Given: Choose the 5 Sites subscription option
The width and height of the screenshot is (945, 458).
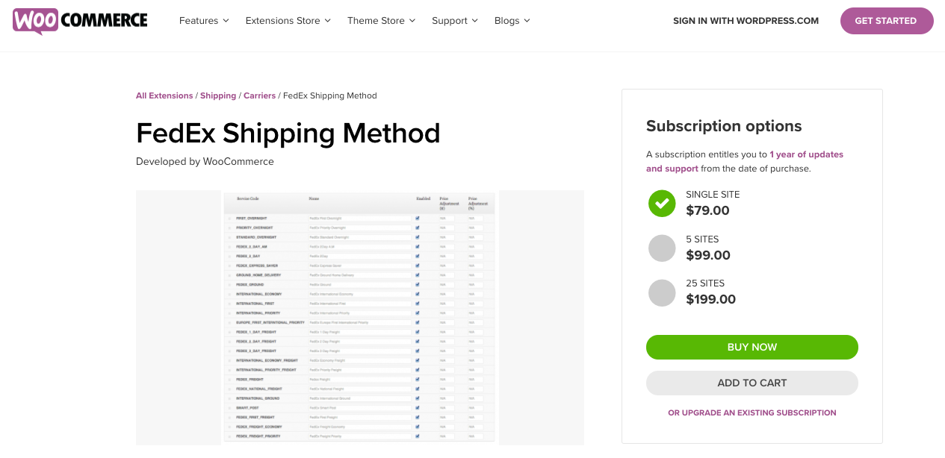Looking at the screenshot, I should tap(662, 248).
